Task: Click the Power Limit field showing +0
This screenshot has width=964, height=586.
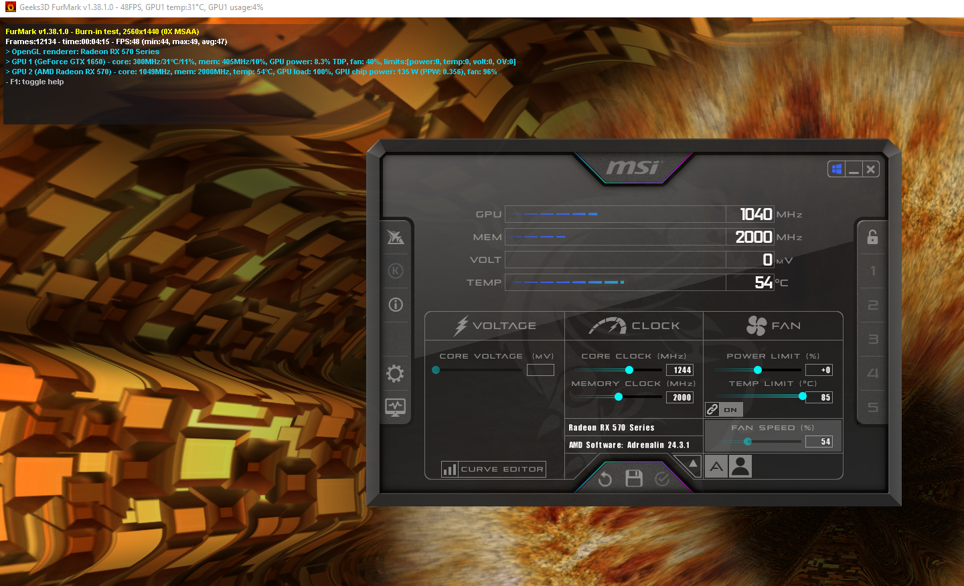Action: (819, 370)
